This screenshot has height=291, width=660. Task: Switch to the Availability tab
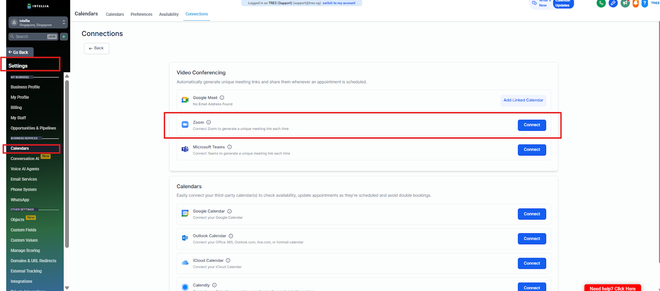click(169, 14)
